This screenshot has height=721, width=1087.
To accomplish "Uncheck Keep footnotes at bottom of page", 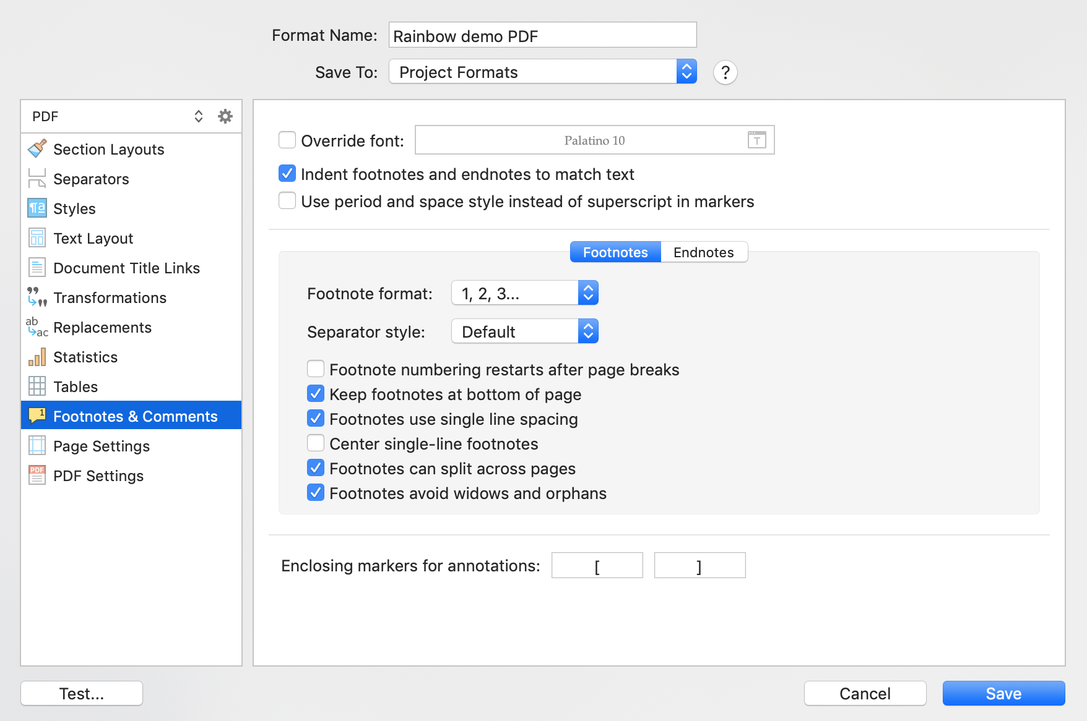I will (316, 394).
